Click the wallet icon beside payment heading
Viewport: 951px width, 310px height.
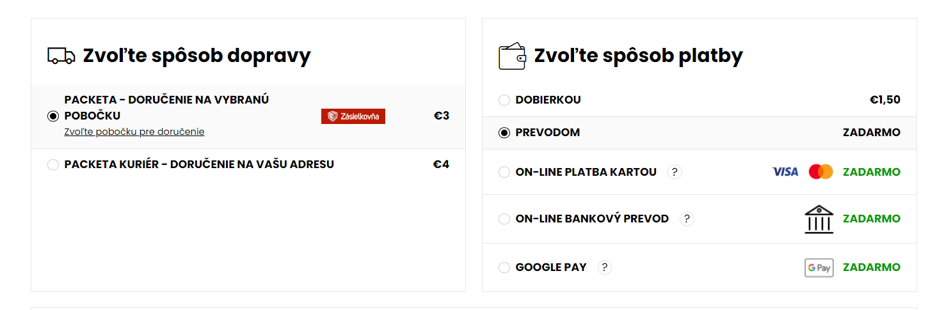tap(512, 56)
